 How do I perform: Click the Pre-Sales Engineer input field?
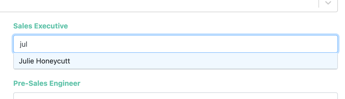[176, 96]
